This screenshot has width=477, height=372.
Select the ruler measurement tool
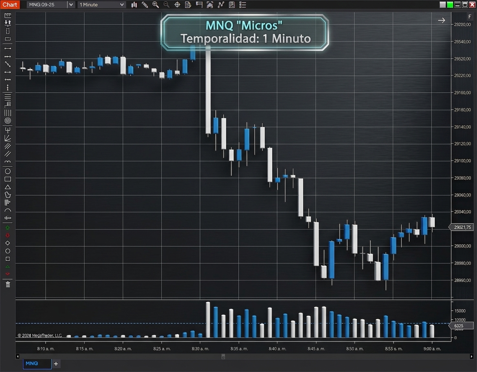tap(8, 15)
